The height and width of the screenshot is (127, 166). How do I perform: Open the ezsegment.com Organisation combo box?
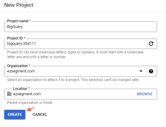[81, 71]
